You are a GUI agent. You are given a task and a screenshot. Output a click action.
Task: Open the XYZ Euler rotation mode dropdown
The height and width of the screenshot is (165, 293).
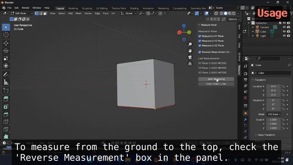274,114
